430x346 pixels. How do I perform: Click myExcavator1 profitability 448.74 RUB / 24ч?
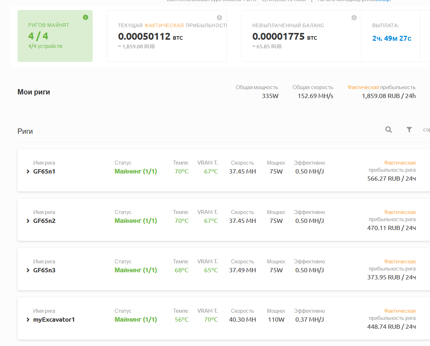point(391,327)
